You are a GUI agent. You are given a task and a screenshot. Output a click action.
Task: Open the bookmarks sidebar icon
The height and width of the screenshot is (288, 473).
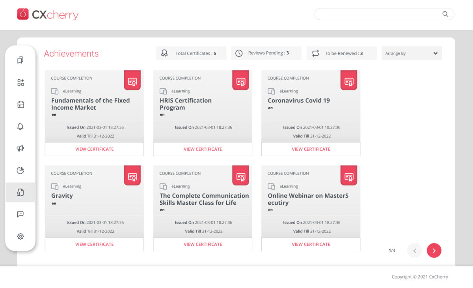point(20,60)
